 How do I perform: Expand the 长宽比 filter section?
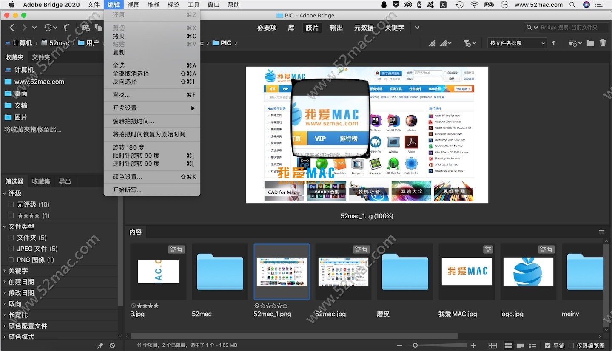tap(5, 315)
